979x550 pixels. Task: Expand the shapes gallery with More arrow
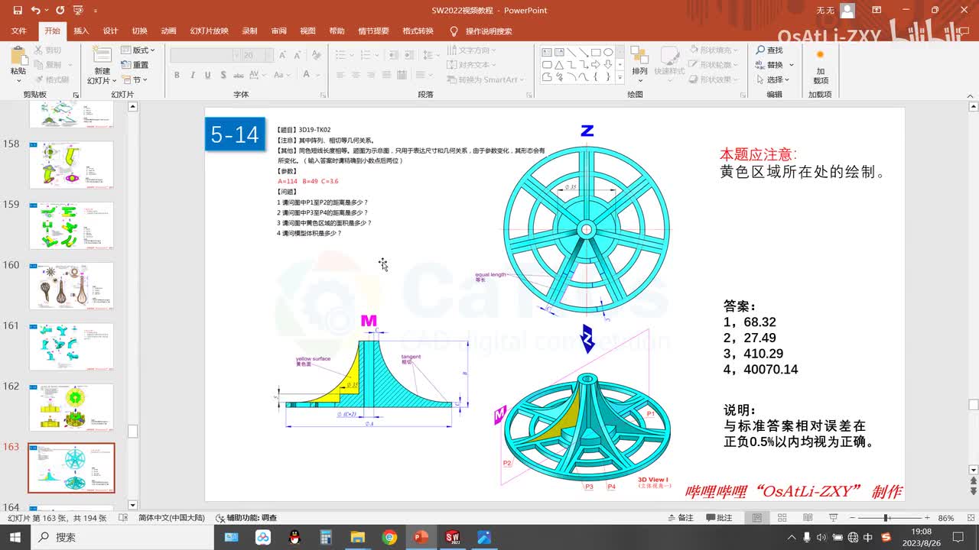click(620, 77)
